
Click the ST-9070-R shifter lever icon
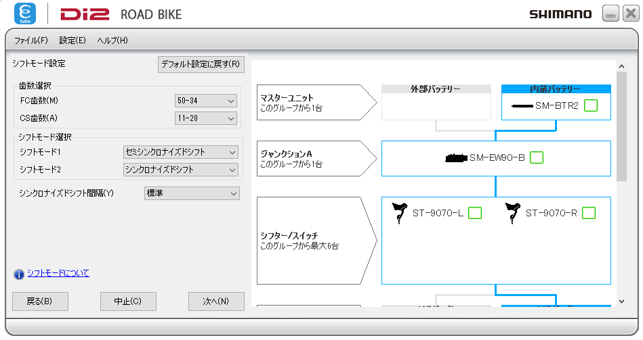[x=512, y=213]
